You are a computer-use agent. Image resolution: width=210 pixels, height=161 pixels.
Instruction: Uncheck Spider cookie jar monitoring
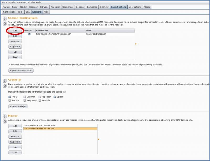click(x=55, y=97)
